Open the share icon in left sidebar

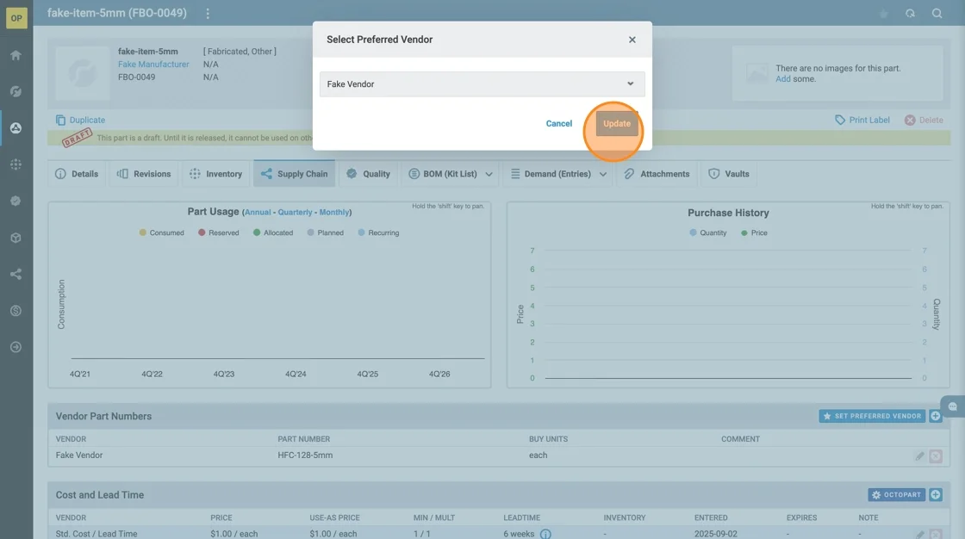point(16,275)
